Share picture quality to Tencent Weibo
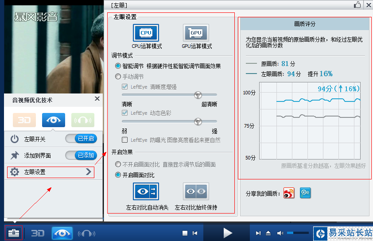Image resolution: width=373 pixels, height=241 pixels. 305,193
